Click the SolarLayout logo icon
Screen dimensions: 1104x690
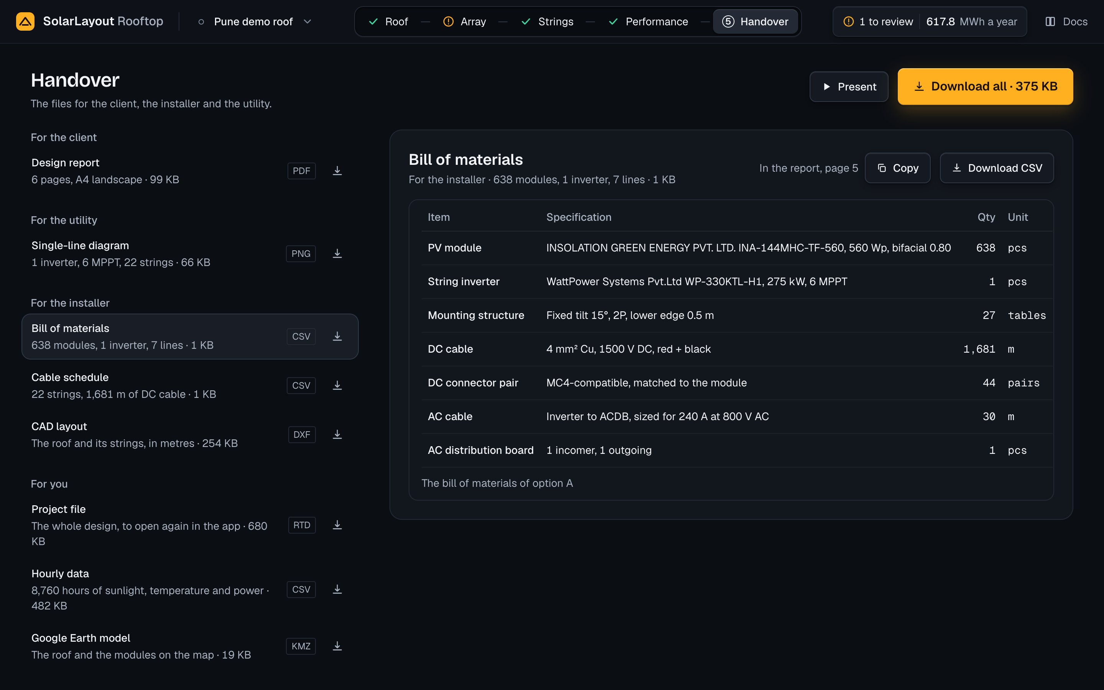tap(25, 21)
